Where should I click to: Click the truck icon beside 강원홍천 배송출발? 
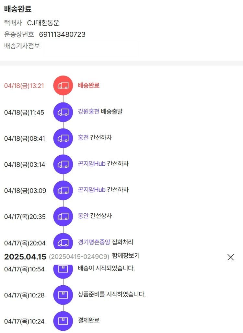(x=63, y=112)
